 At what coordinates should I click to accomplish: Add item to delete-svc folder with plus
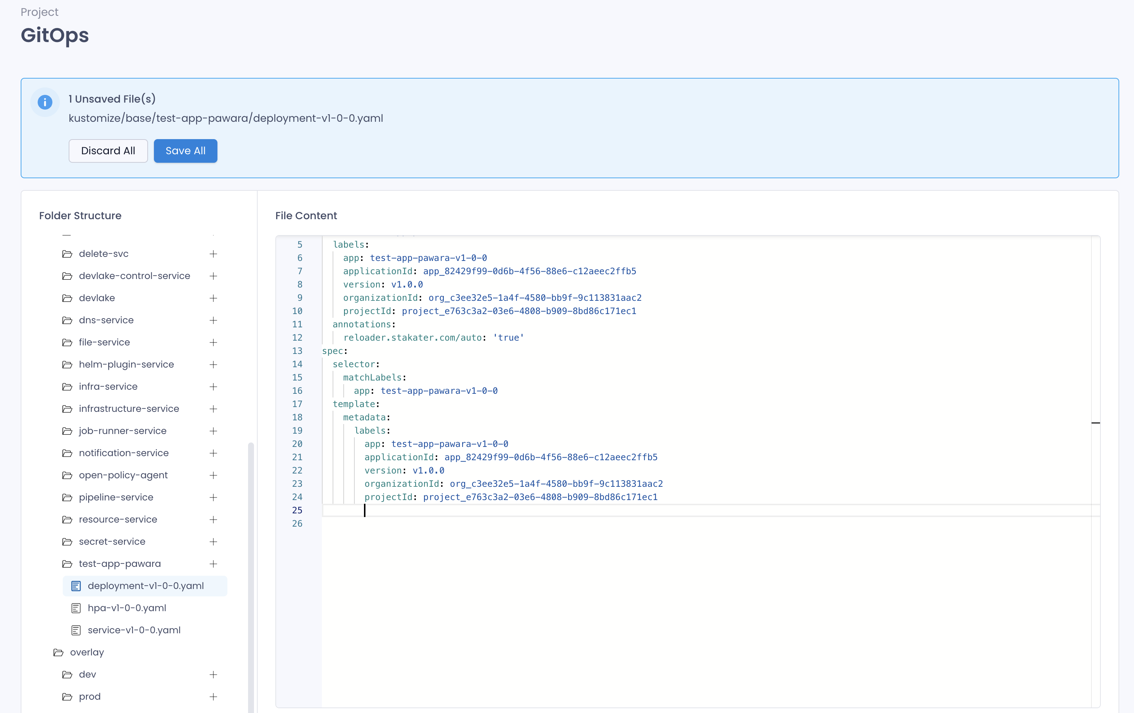pos(213,254)
